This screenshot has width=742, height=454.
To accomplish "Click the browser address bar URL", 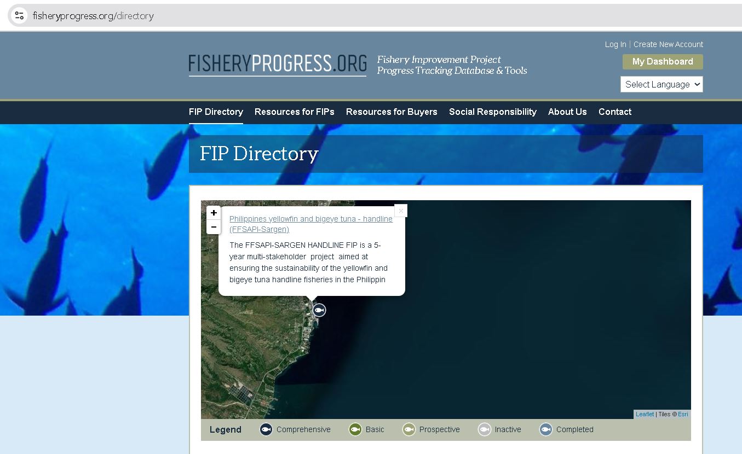I will (93, 16).
